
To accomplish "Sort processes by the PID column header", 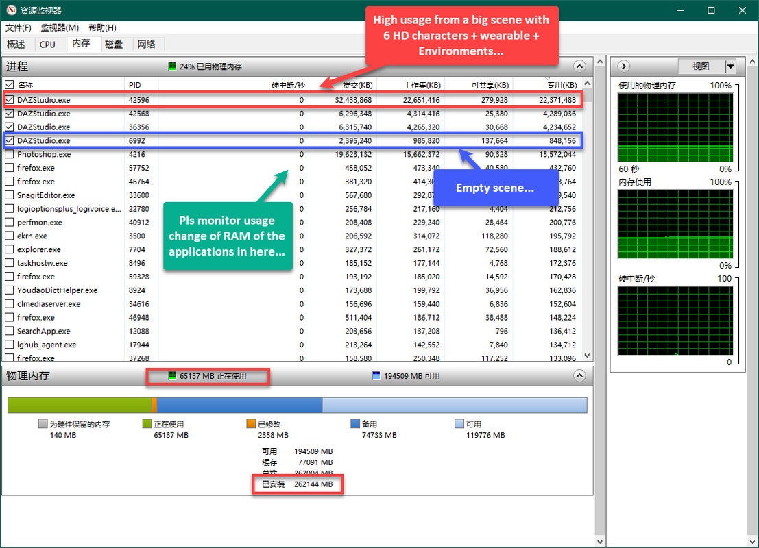I will coord(135,85).
